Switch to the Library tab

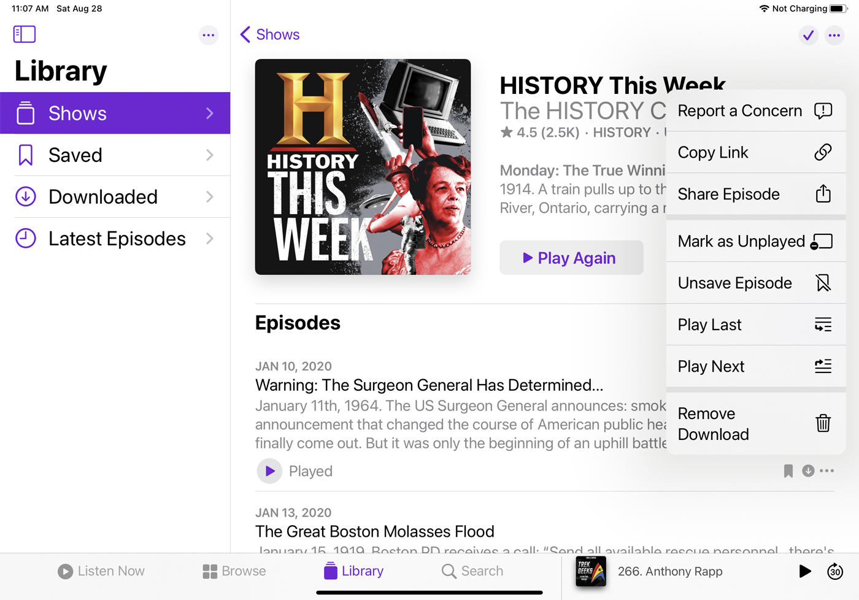click(x=353, y=571)
